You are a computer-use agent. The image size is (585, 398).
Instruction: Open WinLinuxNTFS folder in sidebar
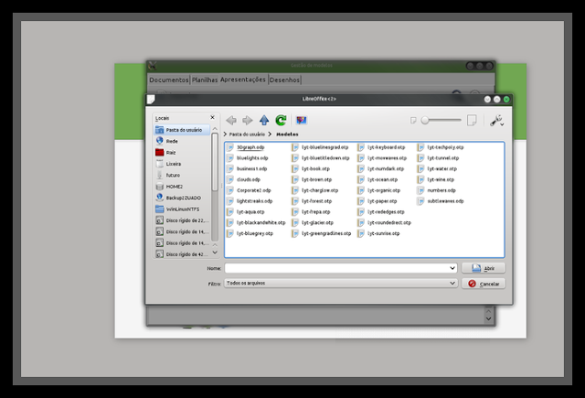click(182, 210)
